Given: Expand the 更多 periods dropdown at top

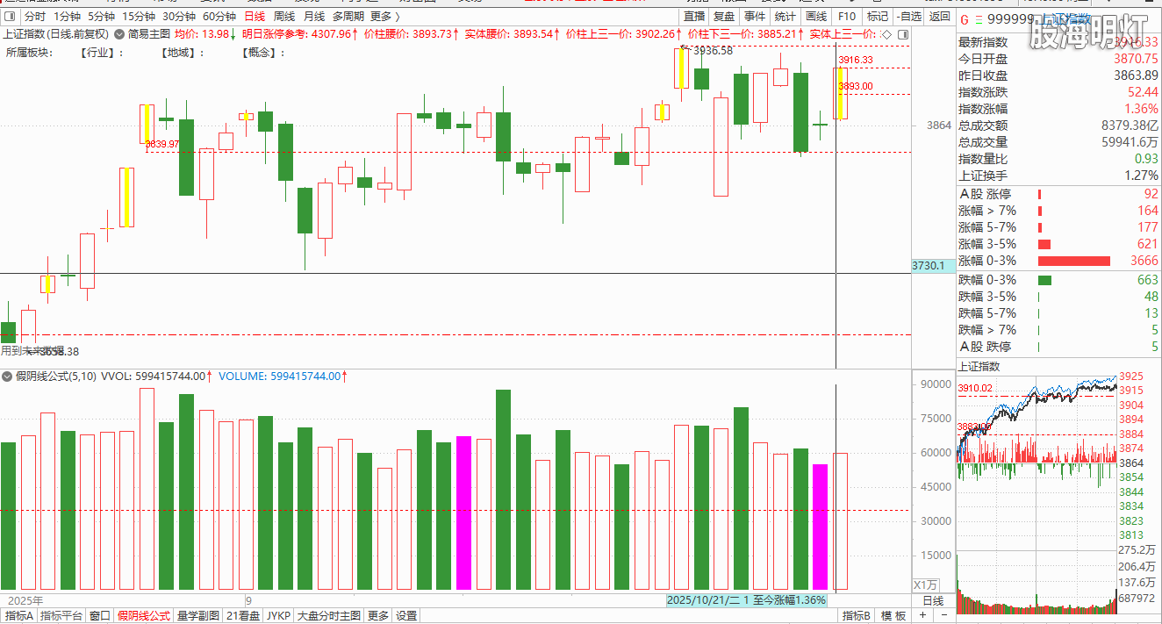Looking at the screenshot, I should click(385, 17).
